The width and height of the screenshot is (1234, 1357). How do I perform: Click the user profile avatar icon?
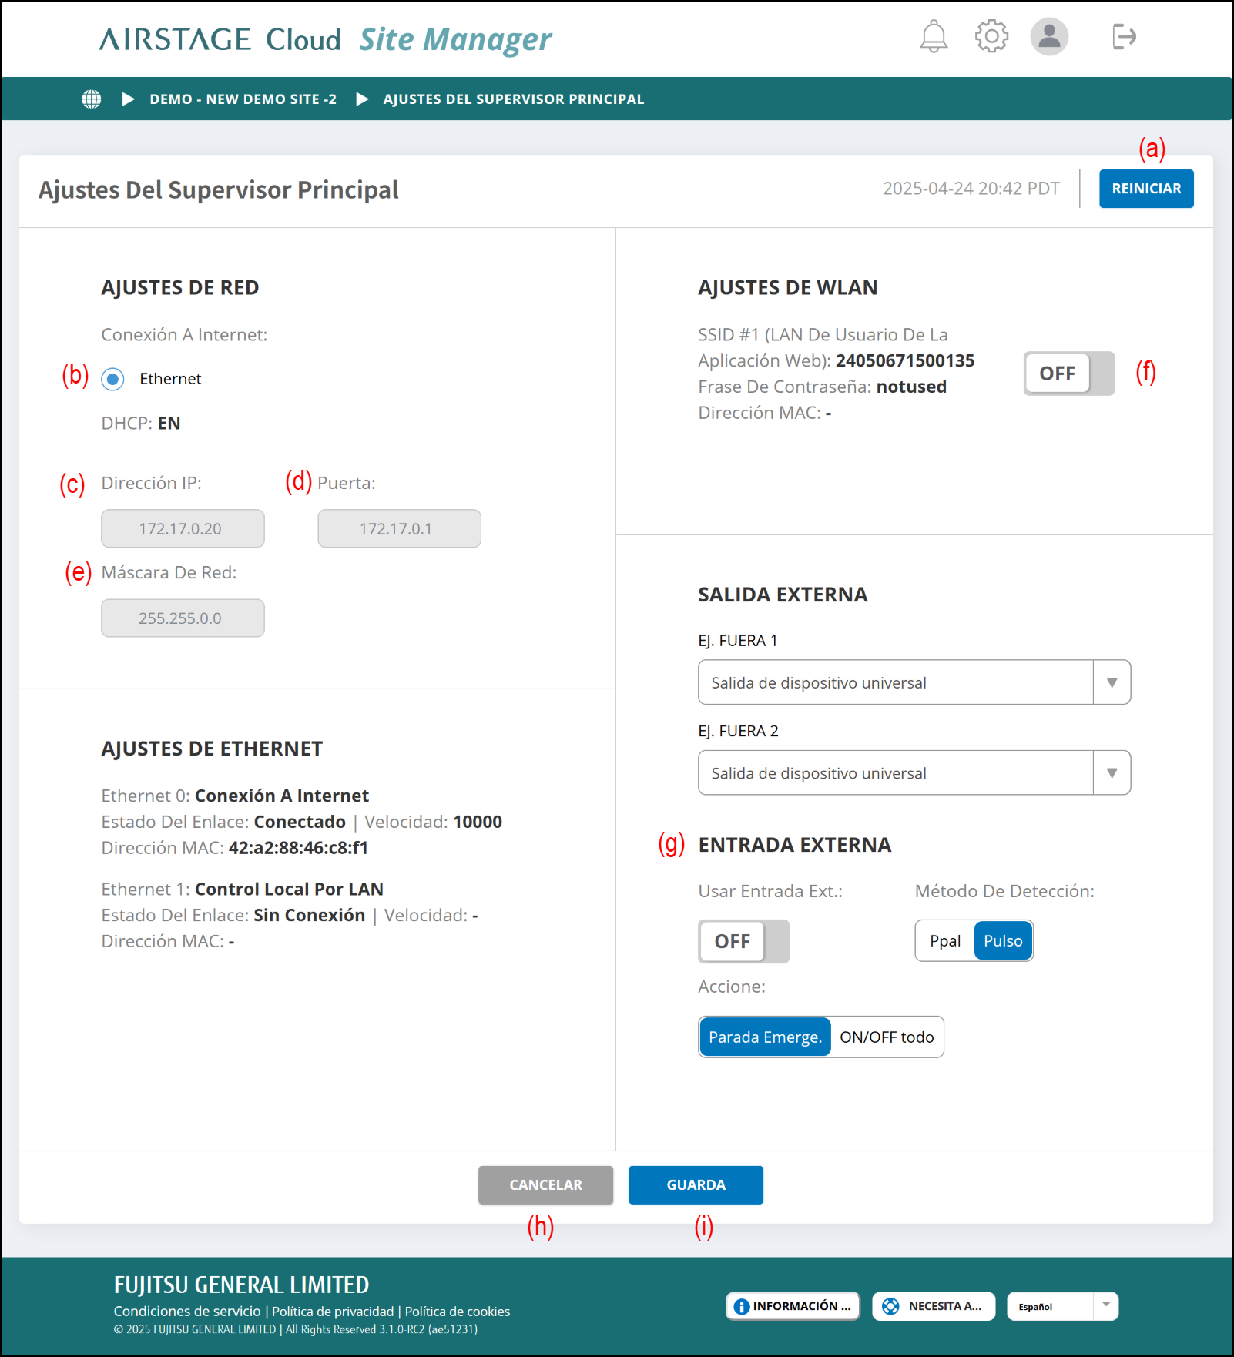tap(1049, 36)
